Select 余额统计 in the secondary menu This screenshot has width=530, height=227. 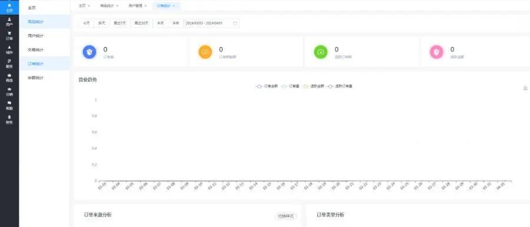45,78
